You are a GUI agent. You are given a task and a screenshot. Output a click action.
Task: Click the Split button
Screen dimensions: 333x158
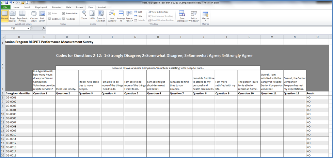(138, 12)
